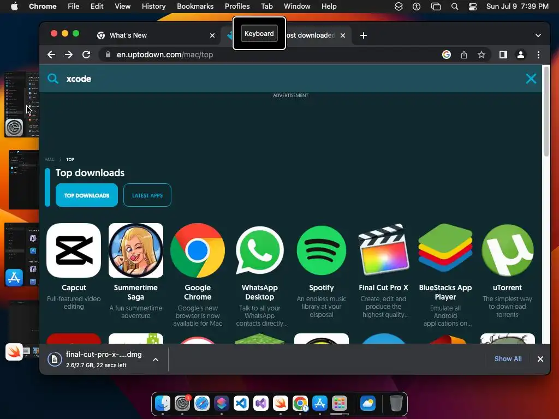This screenshot has width=559, height=419.
Task: Select the TOP DOWNLOADS button
Action: [x=87, y=195]
